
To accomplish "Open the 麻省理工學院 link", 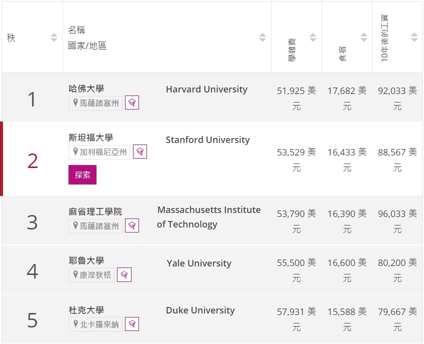I will point(95,211).
